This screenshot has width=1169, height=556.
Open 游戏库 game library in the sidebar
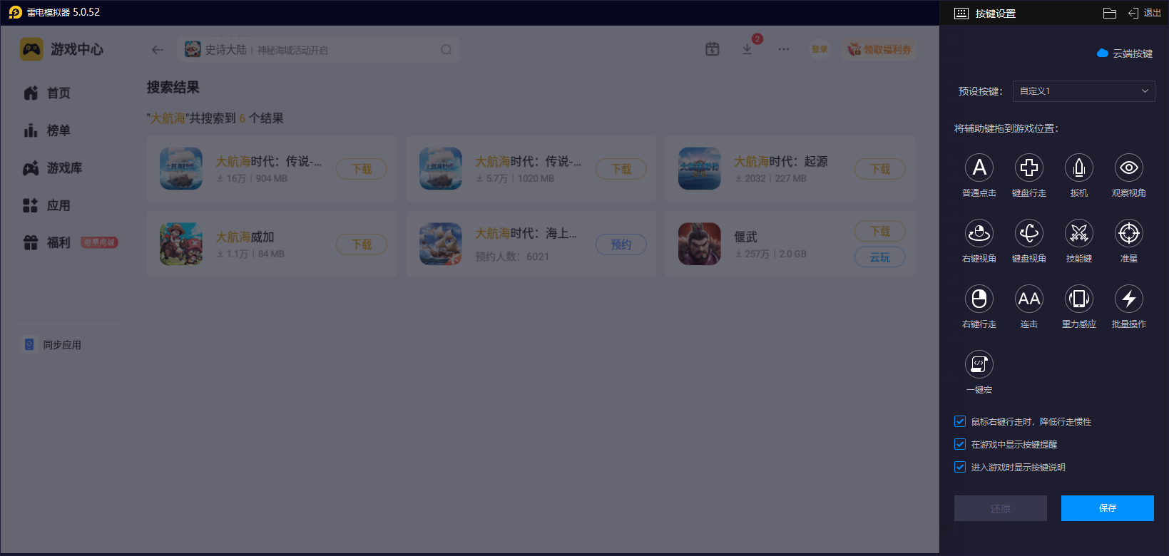point(53,168)
